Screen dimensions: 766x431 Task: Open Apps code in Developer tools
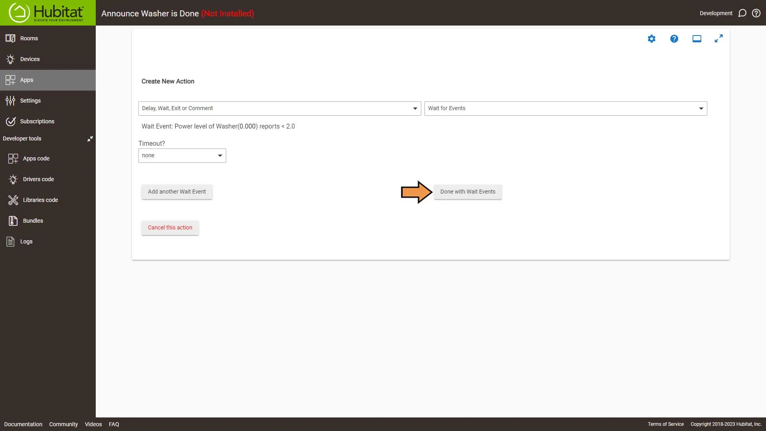36,158
